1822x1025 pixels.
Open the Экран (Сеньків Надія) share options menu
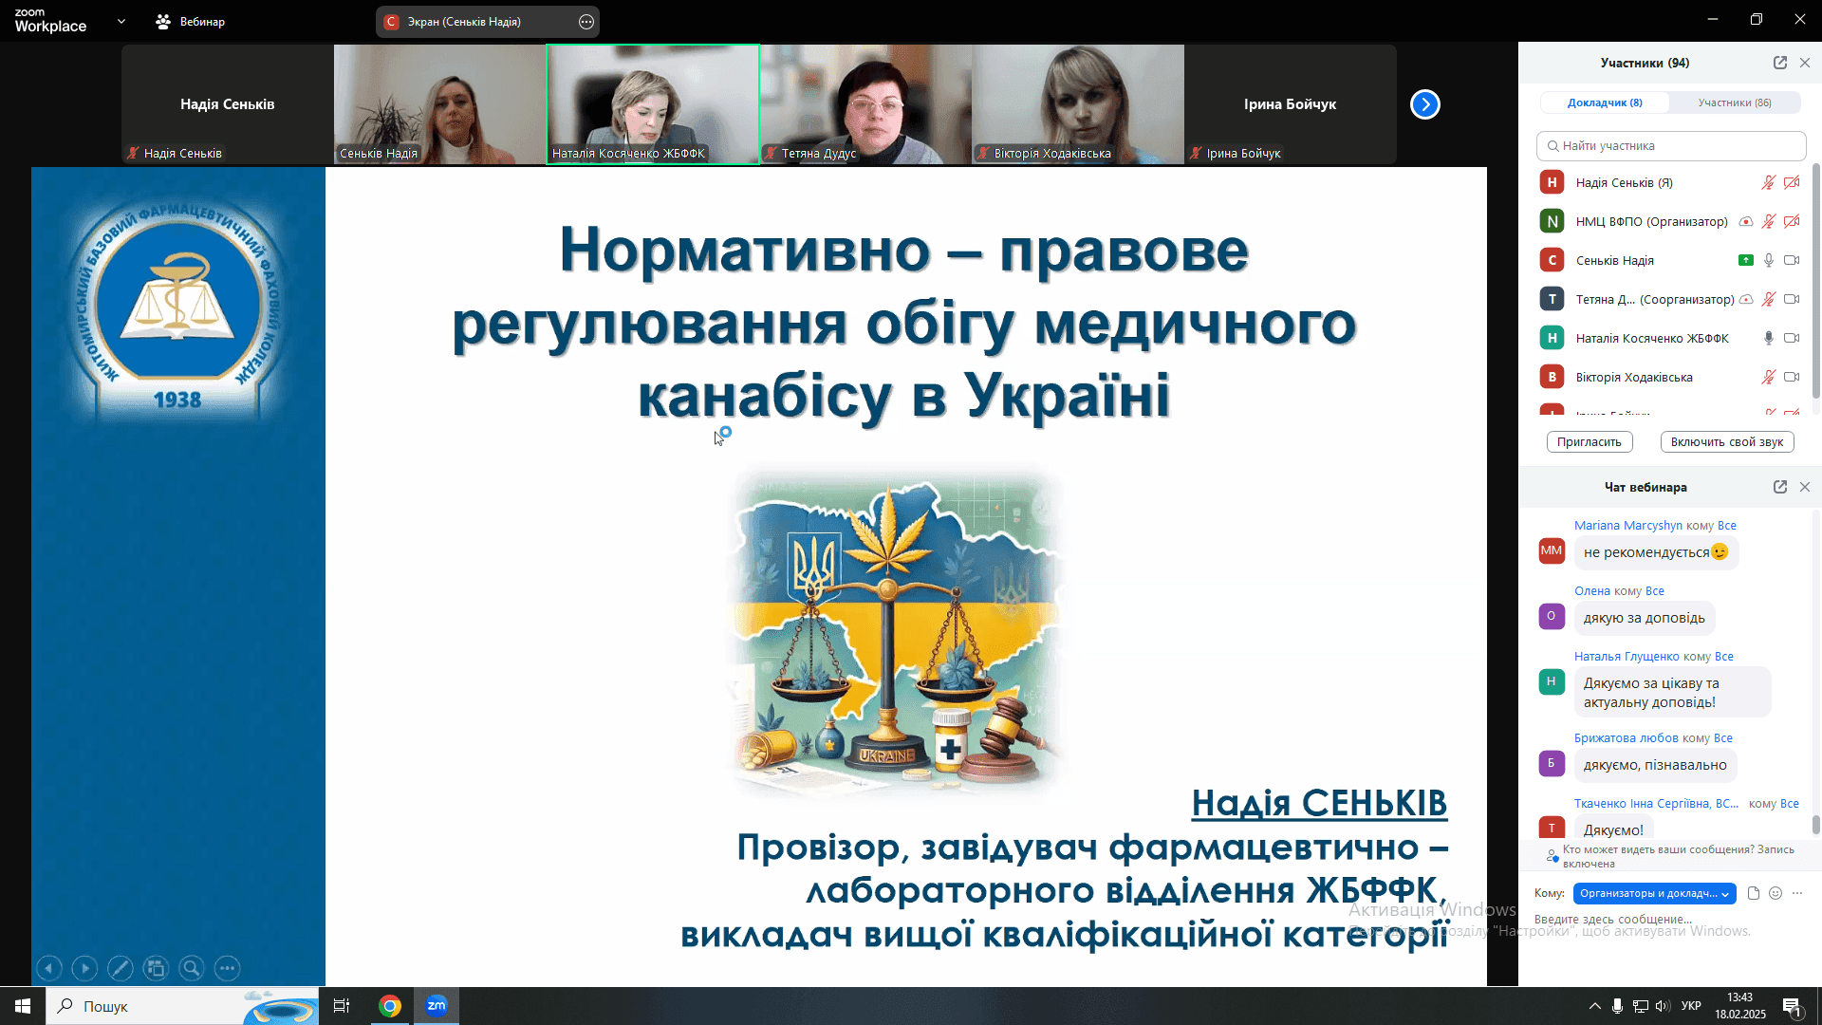coord(586,22)
